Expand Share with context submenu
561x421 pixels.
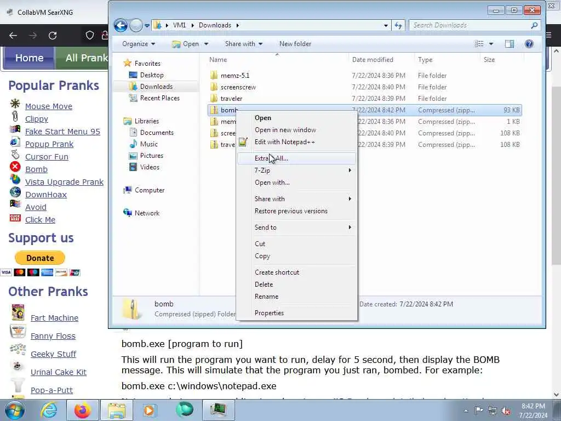(296, 198)
